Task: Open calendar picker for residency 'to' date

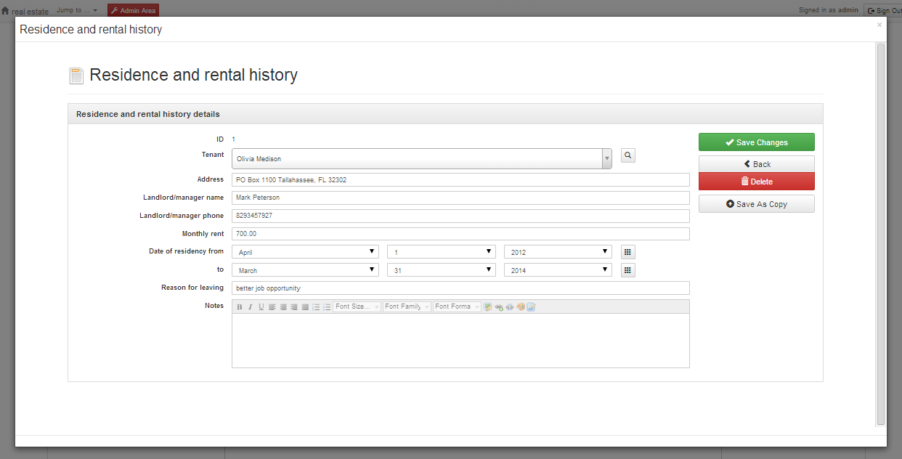Action: click(x=628, y=270)
